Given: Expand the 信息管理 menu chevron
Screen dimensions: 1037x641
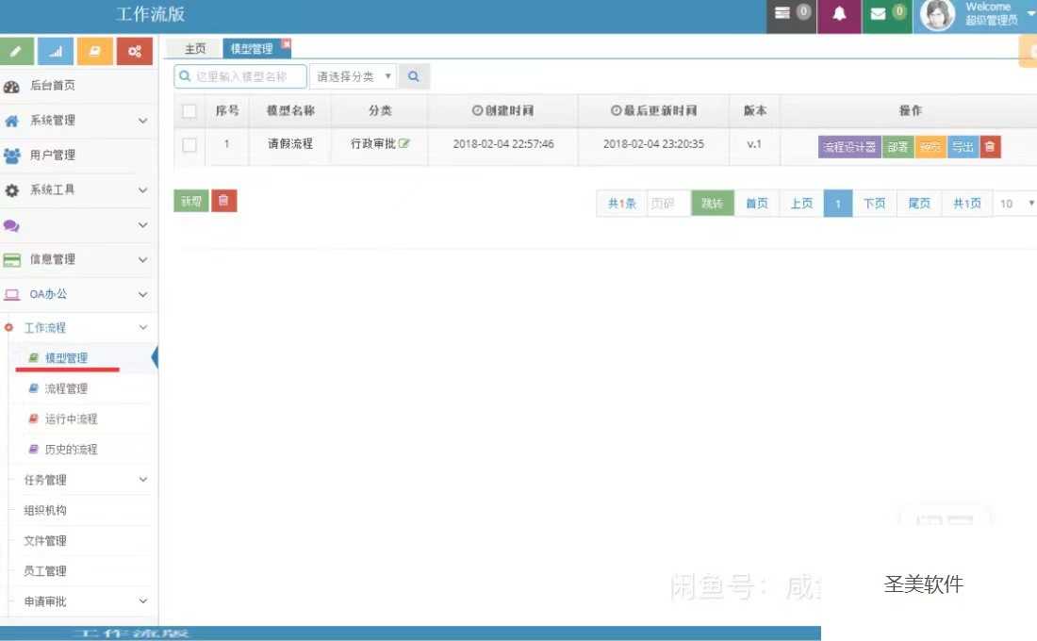Looking at the screenshot, I should tap(143, 259).
